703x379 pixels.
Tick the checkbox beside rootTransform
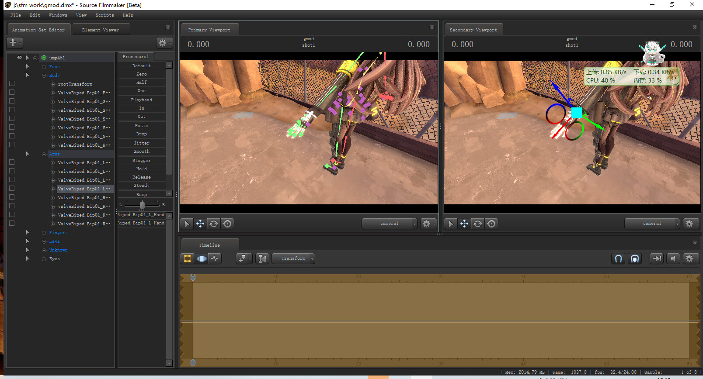(x=12, y=83)
